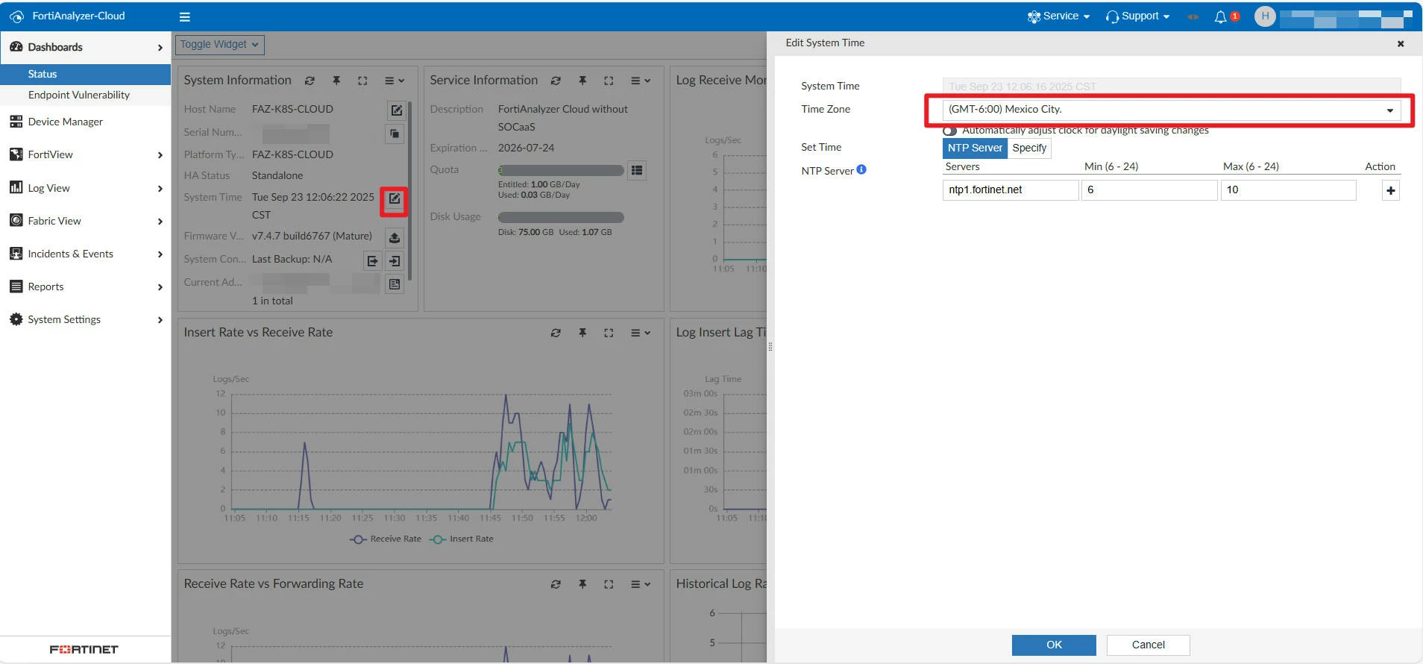The width and height of the screenshot is (1423, 664).
Task: Click the firmware upgrade upload icon
Action: [x=395, y=237]
